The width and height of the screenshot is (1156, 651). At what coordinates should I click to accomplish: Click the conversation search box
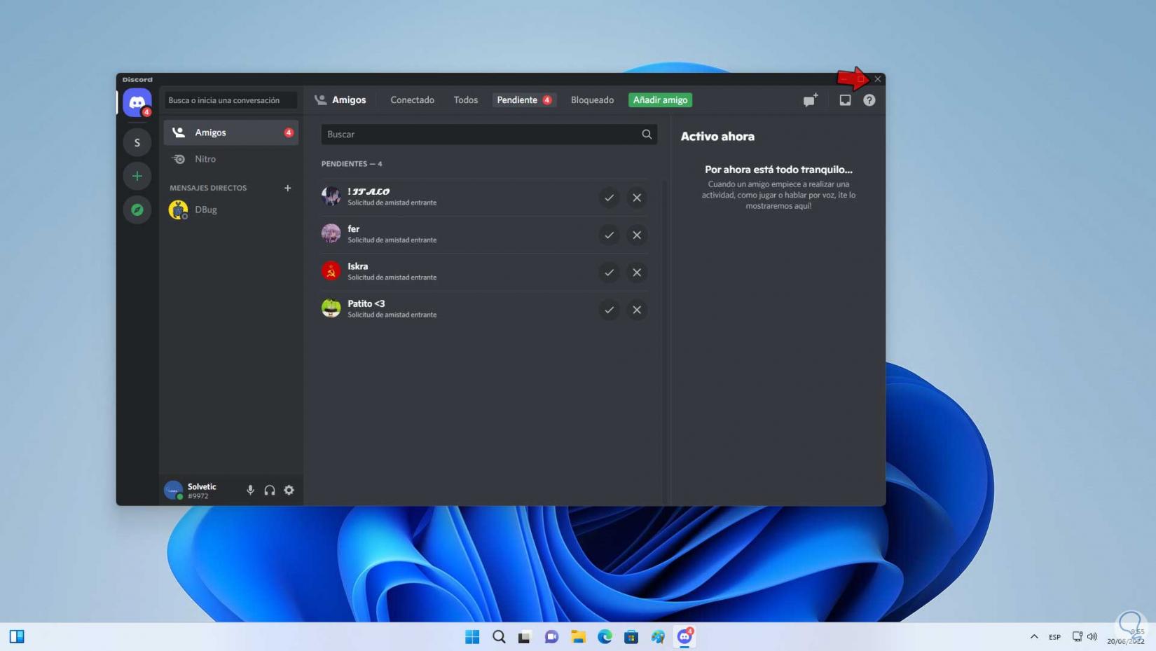coord(231,100)
